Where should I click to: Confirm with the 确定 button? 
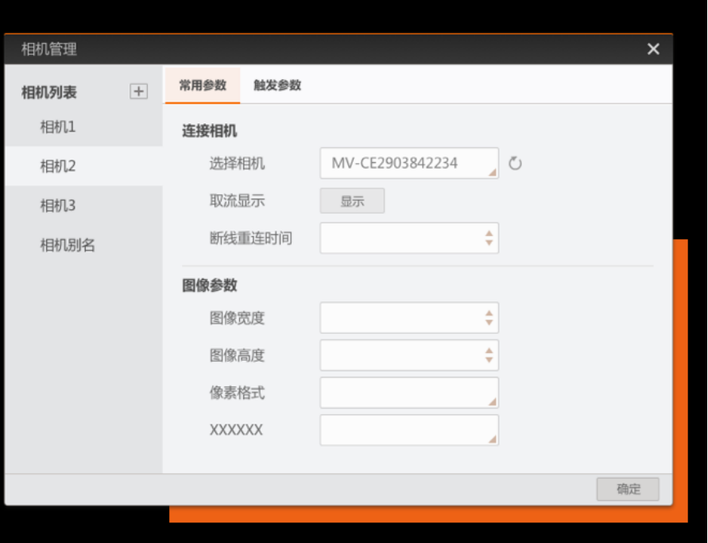(x=628, y=489)
